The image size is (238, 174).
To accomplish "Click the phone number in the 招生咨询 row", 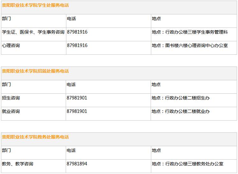I will 77,98.
